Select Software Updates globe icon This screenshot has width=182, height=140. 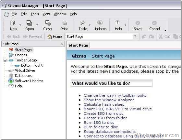(11, 81)
